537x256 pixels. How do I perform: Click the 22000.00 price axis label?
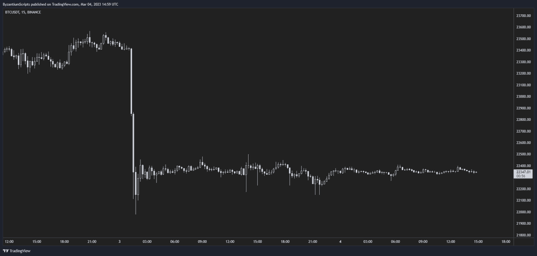[524, 212]
